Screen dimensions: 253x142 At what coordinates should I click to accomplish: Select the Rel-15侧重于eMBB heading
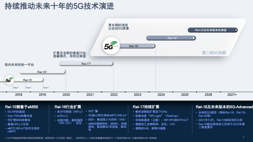[21, 107]
